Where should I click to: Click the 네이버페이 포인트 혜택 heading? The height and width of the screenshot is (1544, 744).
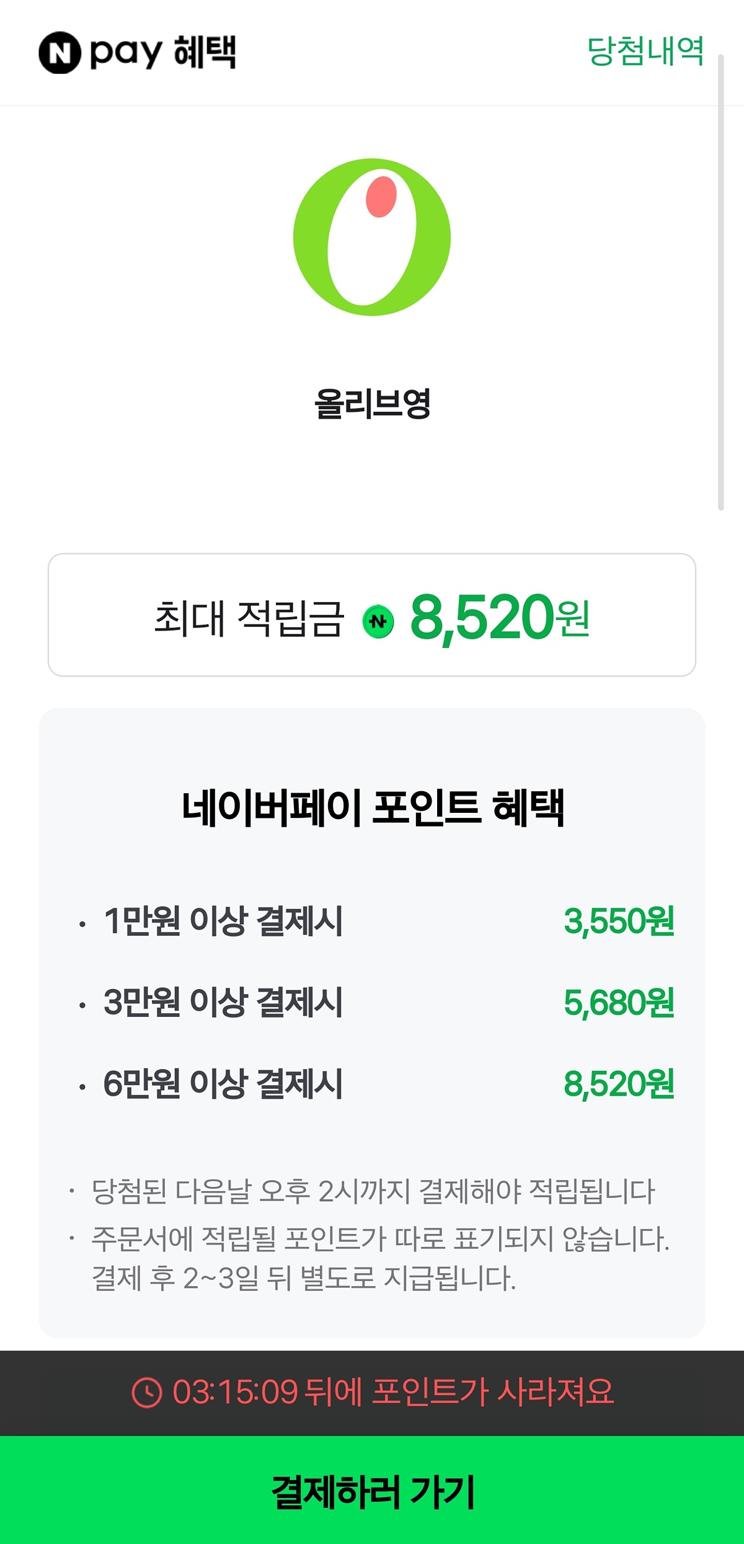coord(372,808)
